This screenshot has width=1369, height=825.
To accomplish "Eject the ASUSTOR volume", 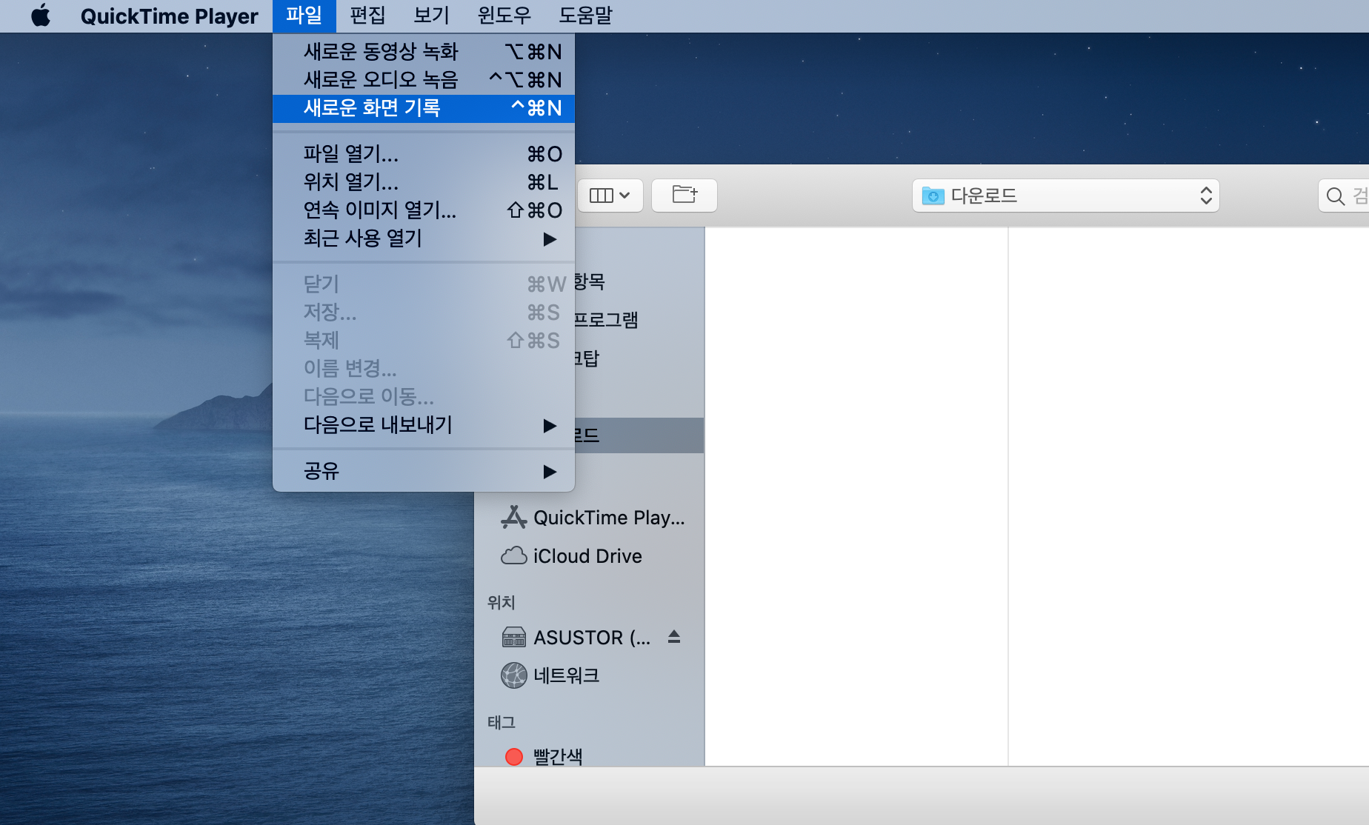I will [x=673, y=636].
